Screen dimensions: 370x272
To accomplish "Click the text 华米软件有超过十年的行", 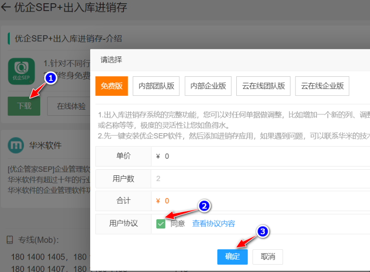I will (x=49, y=180).
